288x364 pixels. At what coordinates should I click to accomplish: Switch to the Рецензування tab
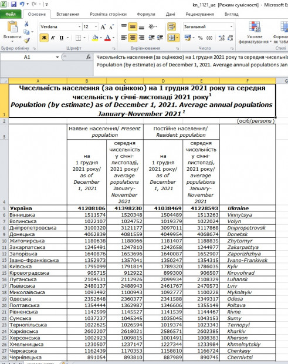pos(199,14)
